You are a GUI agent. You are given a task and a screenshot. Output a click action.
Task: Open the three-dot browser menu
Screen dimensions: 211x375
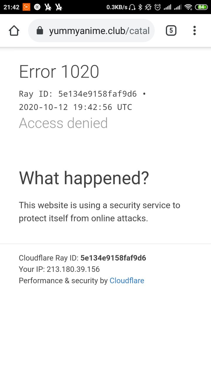coord(195,30)
